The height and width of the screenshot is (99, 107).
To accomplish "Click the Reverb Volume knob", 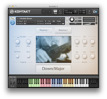I will [x=92, y=56].
